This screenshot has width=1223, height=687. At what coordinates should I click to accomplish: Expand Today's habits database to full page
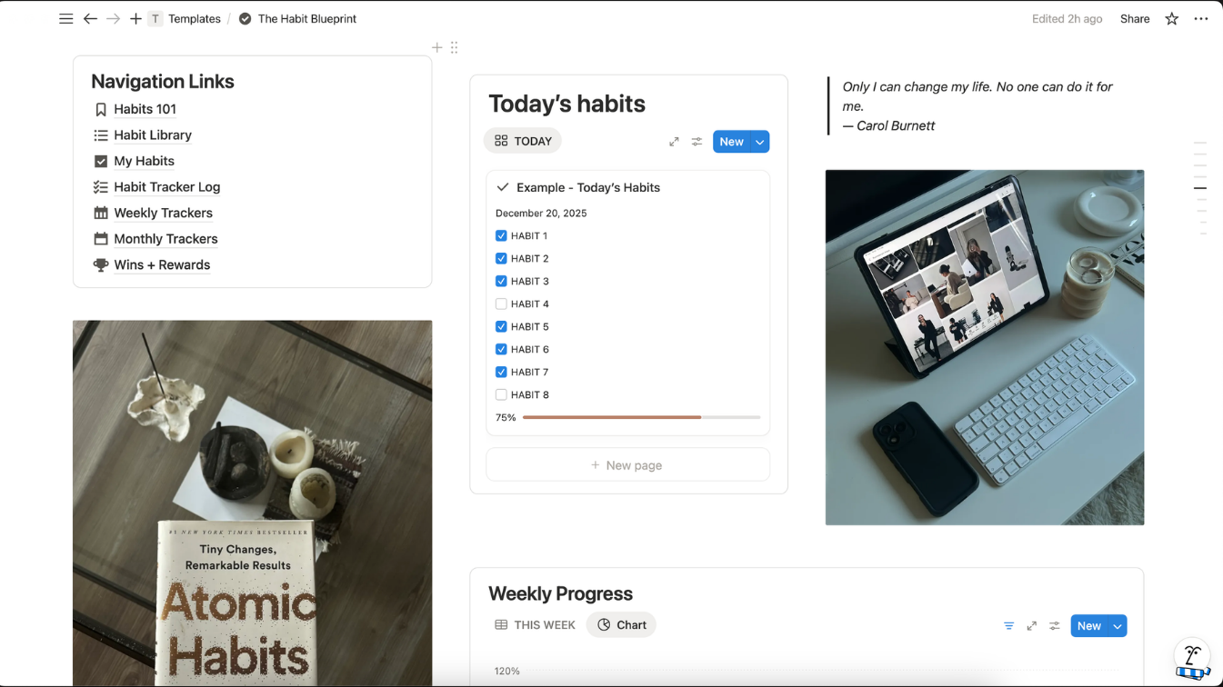674,142
